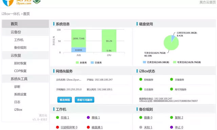Toggle the 未使用 legend entry in system chart
Screen dimensions: 217x130
(x=81, y=63)
